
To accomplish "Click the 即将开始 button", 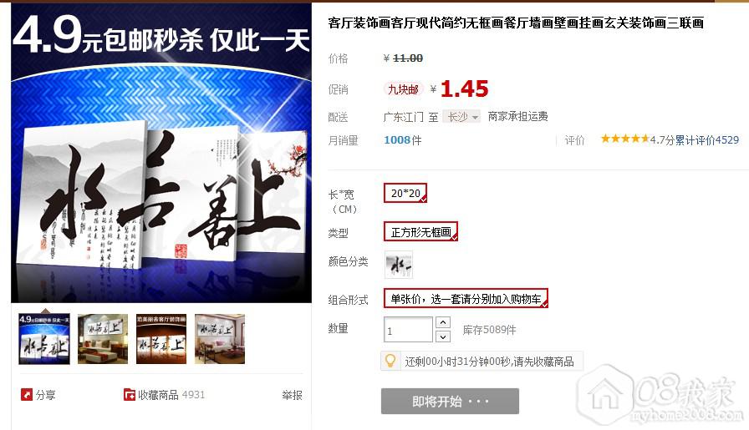I will (450, 401).
